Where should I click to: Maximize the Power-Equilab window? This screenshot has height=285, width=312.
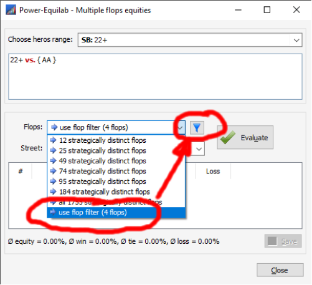(267, 10)
